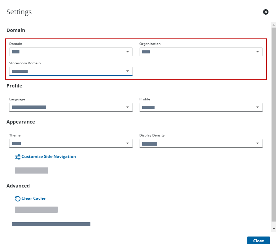Image resolution: width=276 pixels, height=244 pixels.
Task: Click the scrollbar up arrow
Action: (273, 25)
